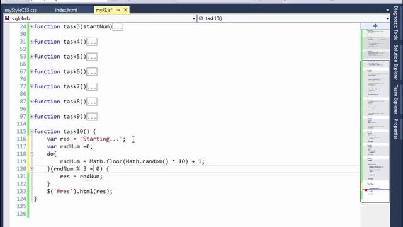Click the collapsed code box after task5()
The image size is (403, 227).
point(92,57)
